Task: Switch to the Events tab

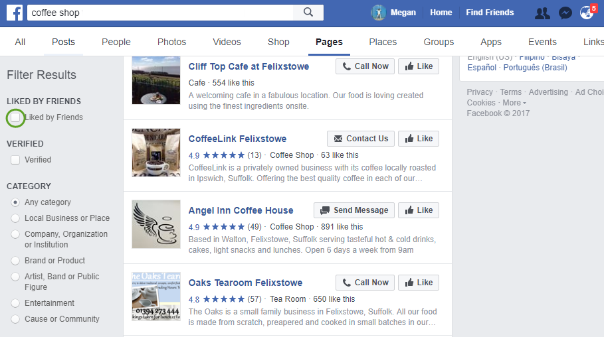Action: pyautogui.click(x=542, y=42)
